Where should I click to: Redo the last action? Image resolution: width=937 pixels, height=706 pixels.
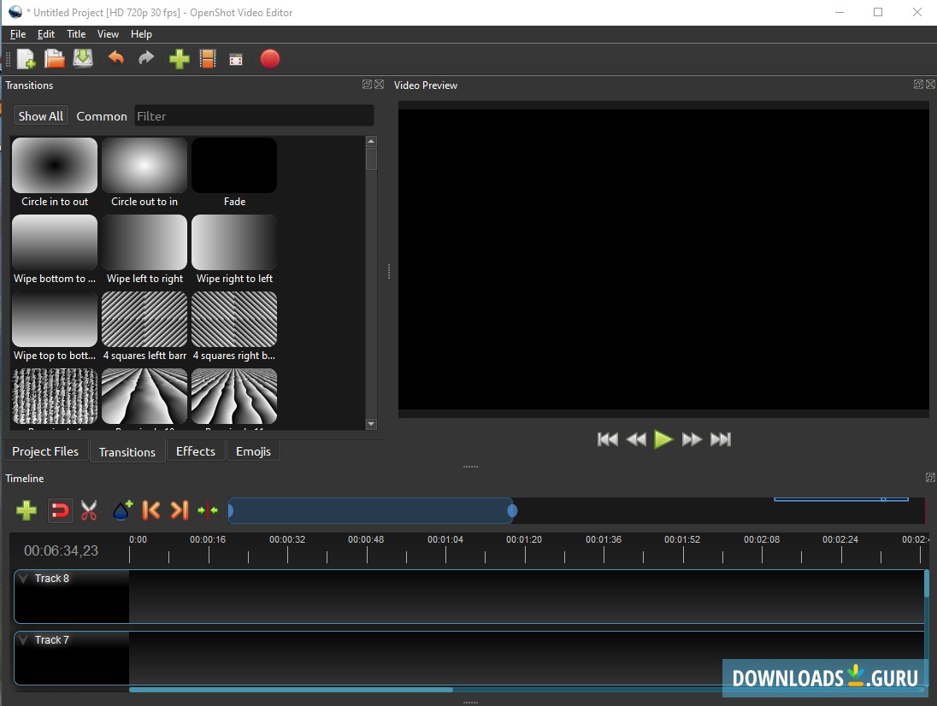(x=145, y=58)
